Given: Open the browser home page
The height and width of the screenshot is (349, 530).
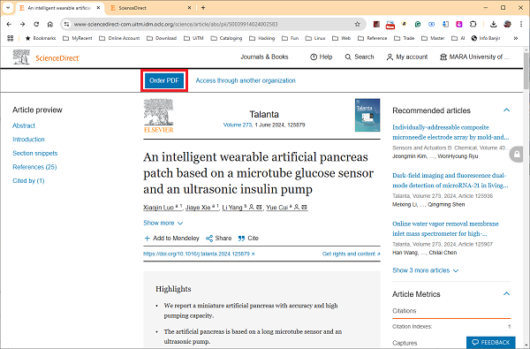Looking at the screenshot, I should point(50,24).
